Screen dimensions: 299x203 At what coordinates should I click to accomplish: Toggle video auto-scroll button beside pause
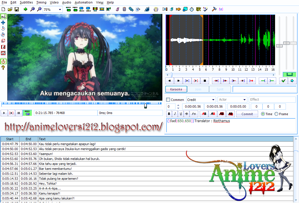click(27, 113)
